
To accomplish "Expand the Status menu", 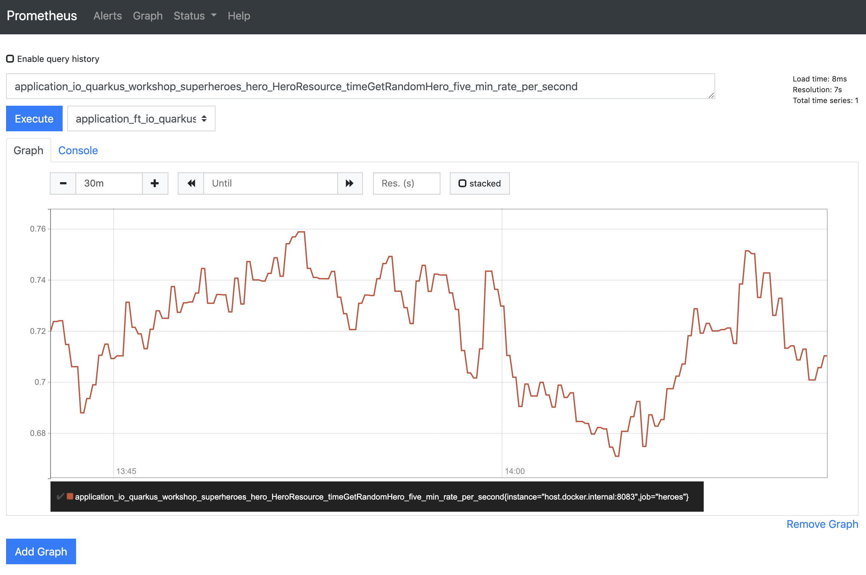I will tap(195, 16).
